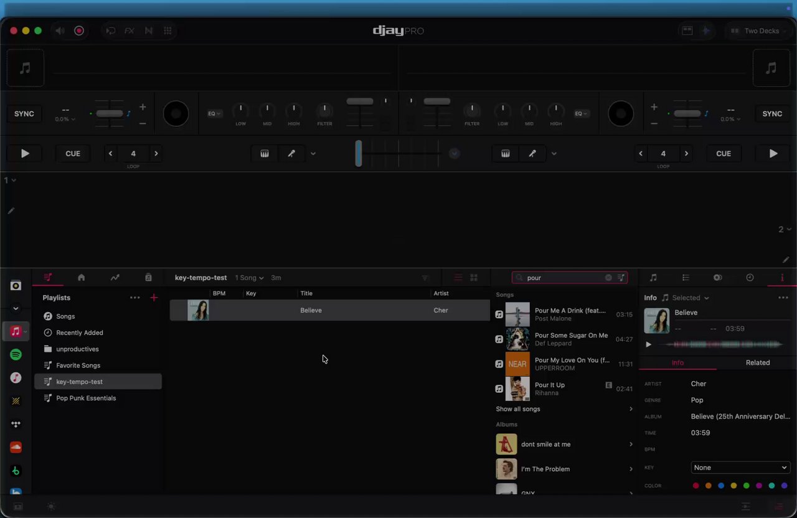Open the left deck EQ dropdown

(x=214, y=113)
